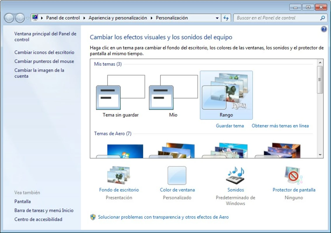Click the Back navigation arrow
This screenshot has height=233, width=331.
[9, 18]
